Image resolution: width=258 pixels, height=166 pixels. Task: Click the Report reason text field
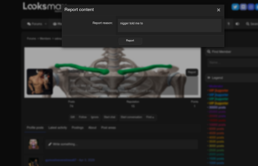[x=169, y=25]
